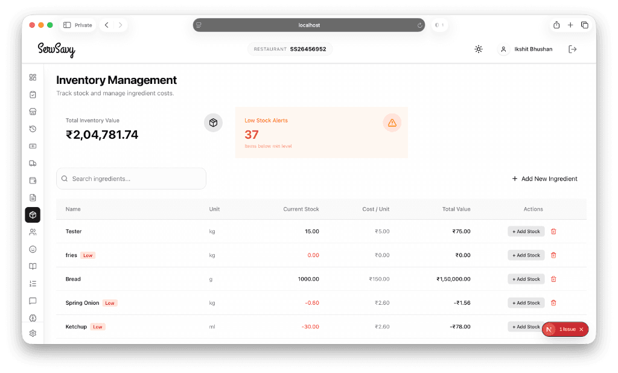Delete the Tester ingredient with the trash icon

pyautogui.click(x=553, y=231)
